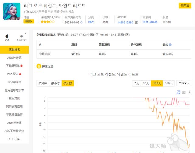The image size is (195, 153).
Task: Click the 排名足迹 yellow icon
Action: [39, 66]
